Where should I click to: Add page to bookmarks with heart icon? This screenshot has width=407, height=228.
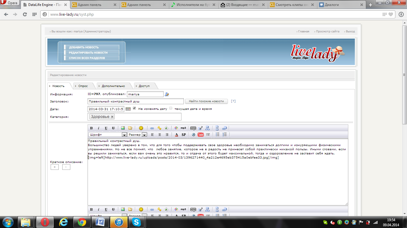click(391, 14)
